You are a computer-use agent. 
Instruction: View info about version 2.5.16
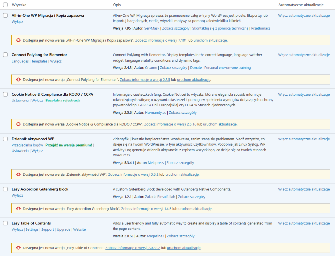[x=170, y=124]
